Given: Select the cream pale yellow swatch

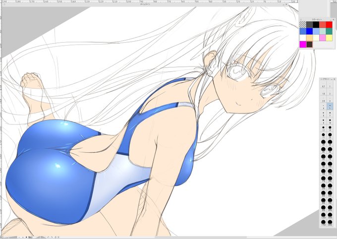Looking at the screenshot, I should pyautogui.click(x=316, y=38).
